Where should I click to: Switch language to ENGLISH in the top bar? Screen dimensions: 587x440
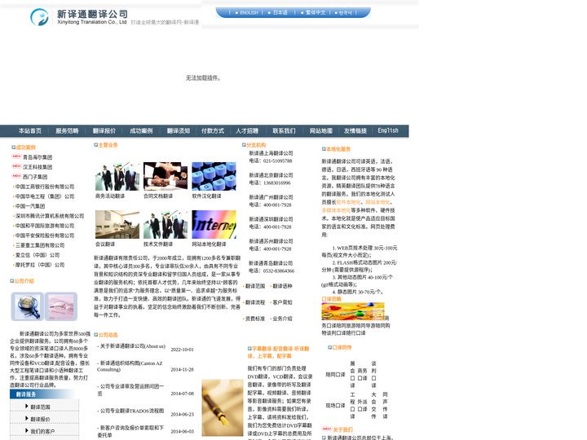tap(249, 13)
